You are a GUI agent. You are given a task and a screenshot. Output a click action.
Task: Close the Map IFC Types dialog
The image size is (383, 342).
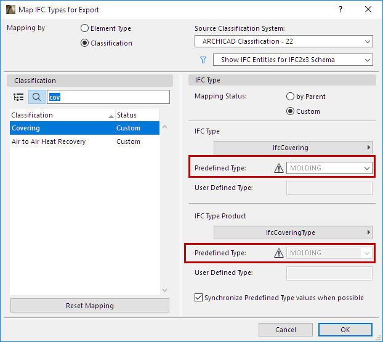368,9
